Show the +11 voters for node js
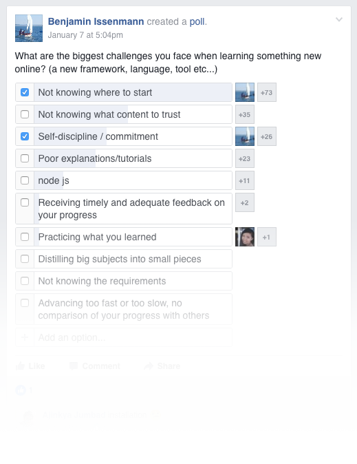The image size is (357, 464). pos(245,180)
